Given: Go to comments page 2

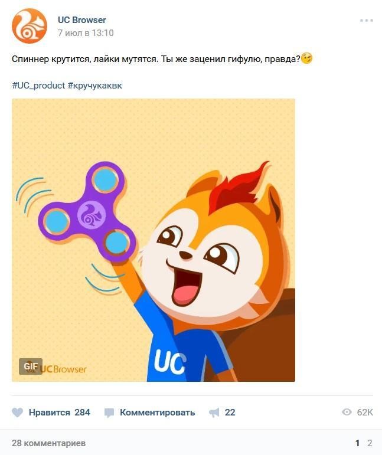Looking at the screenshot, I should (370, 443).
